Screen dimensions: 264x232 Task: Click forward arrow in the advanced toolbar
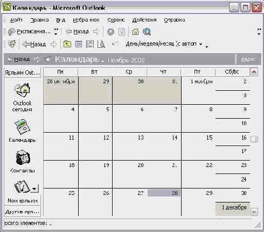coord(53,44)
